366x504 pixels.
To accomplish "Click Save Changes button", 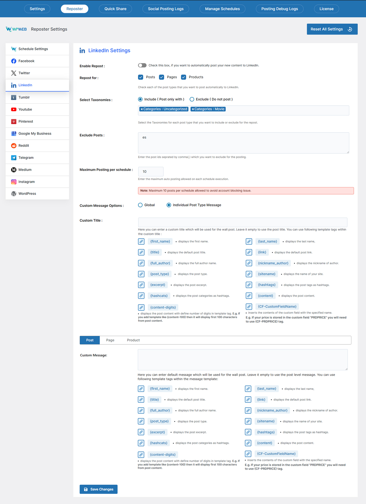I will pos(99,489).
